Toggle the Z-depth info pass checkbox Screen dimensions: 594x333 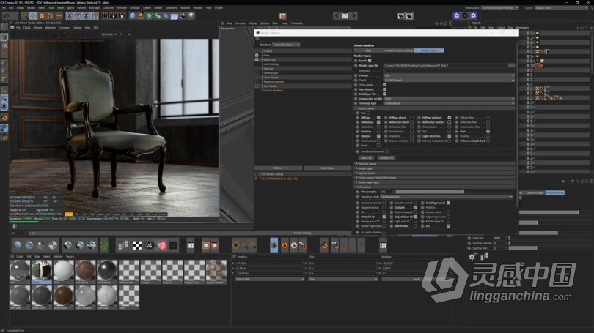coord(415,208)
